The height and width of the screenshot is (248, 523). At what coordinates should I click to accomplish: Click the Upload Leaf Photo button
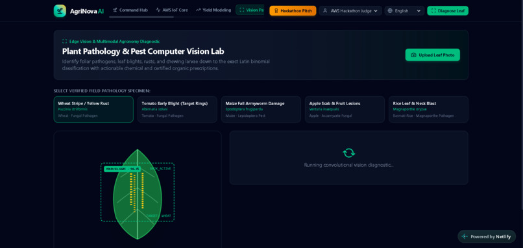pos(433,55)
